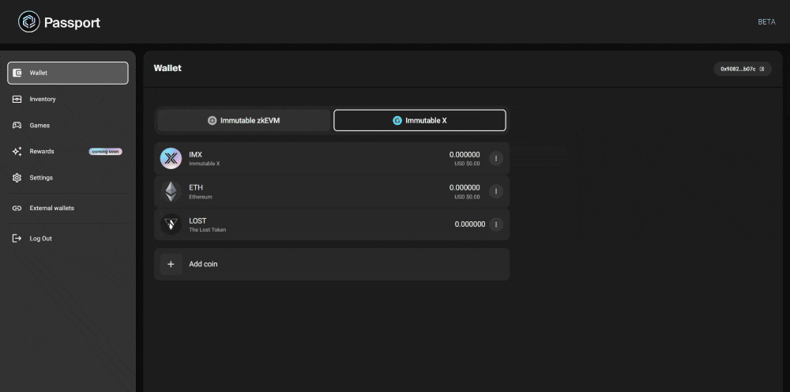Click the coming soon badge

tap(105, 151)
